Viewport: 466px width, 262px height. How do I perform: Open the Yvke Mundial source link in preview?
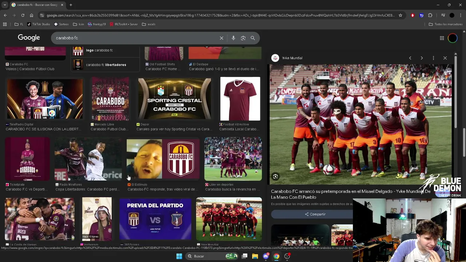tap(287, 58)
